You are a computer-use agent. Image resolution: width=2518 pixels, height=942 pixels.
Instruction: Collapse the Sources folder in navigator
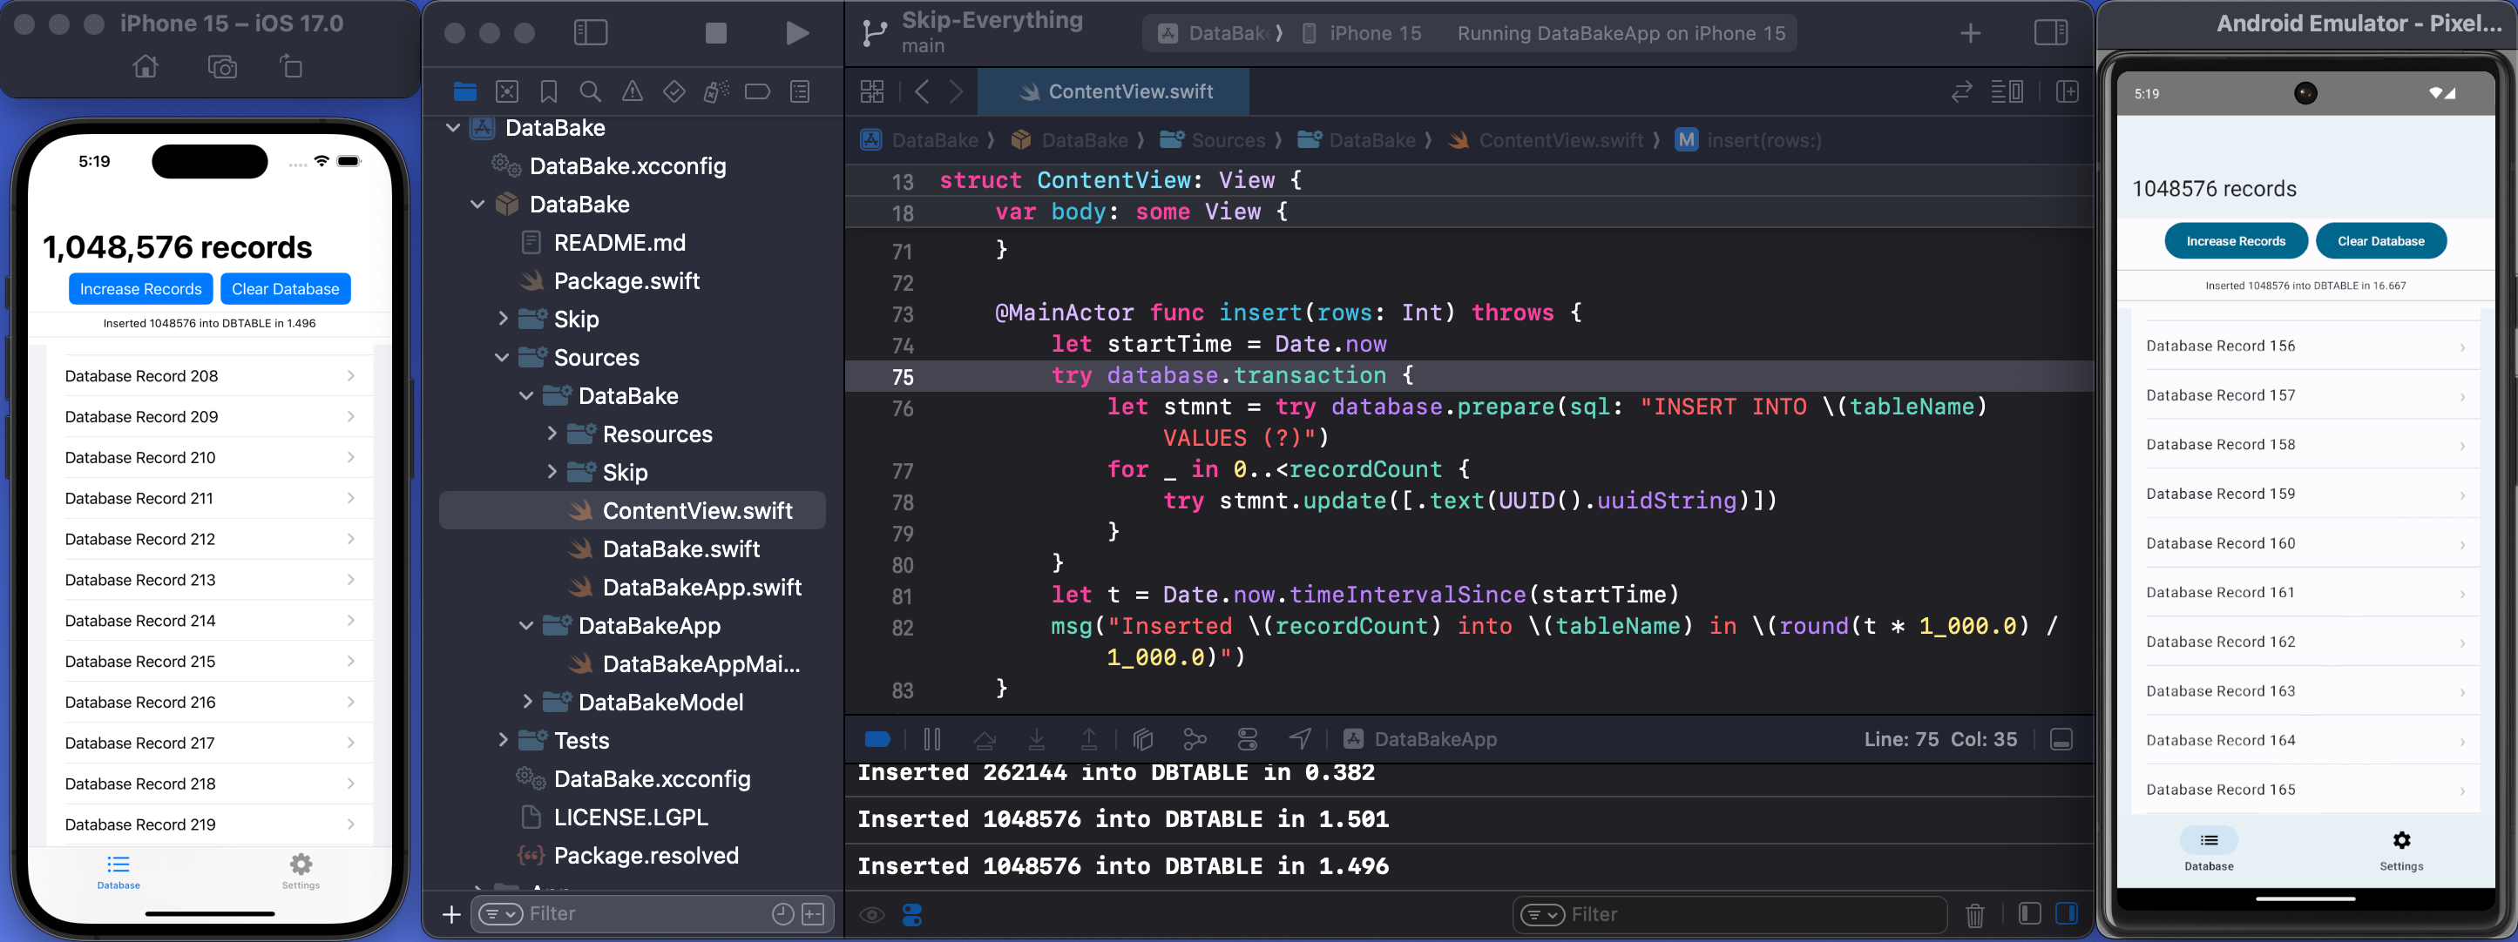(503, 357)
